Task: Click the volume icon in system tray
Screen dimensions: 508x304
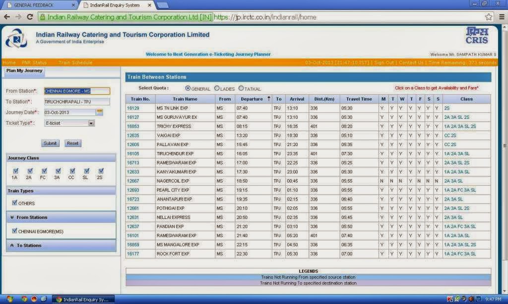Action: pos(471,299)
